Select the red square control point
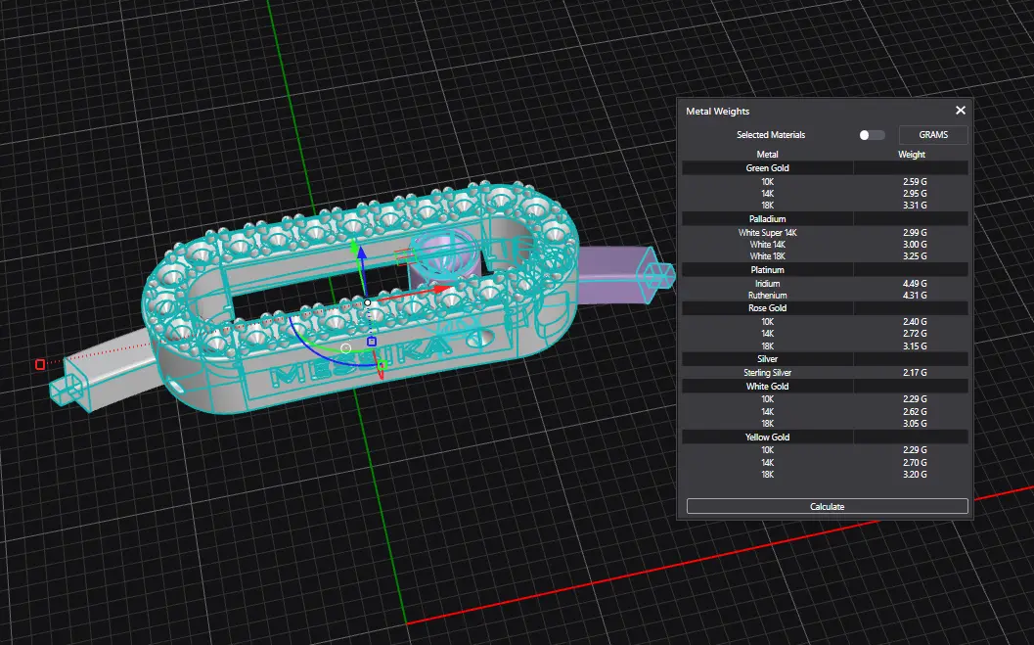Screen dimensions: 1034x645 click(x=40, y=364)
